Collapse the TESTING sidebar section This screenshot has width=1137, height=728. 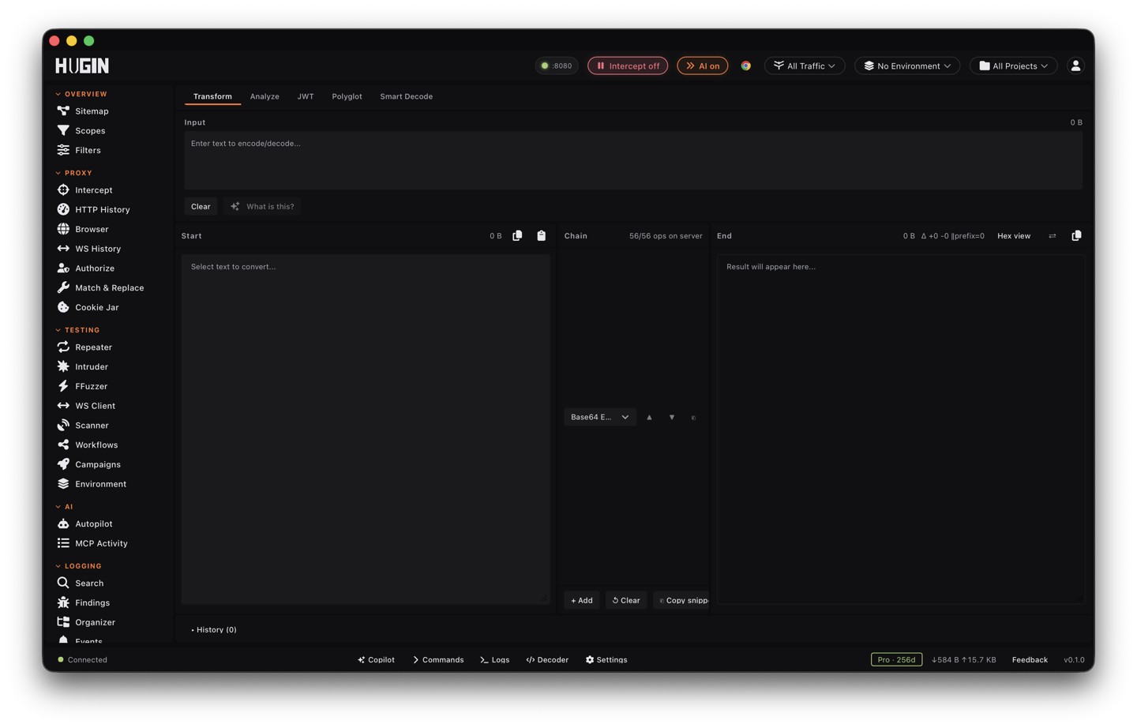click(77, 330)
